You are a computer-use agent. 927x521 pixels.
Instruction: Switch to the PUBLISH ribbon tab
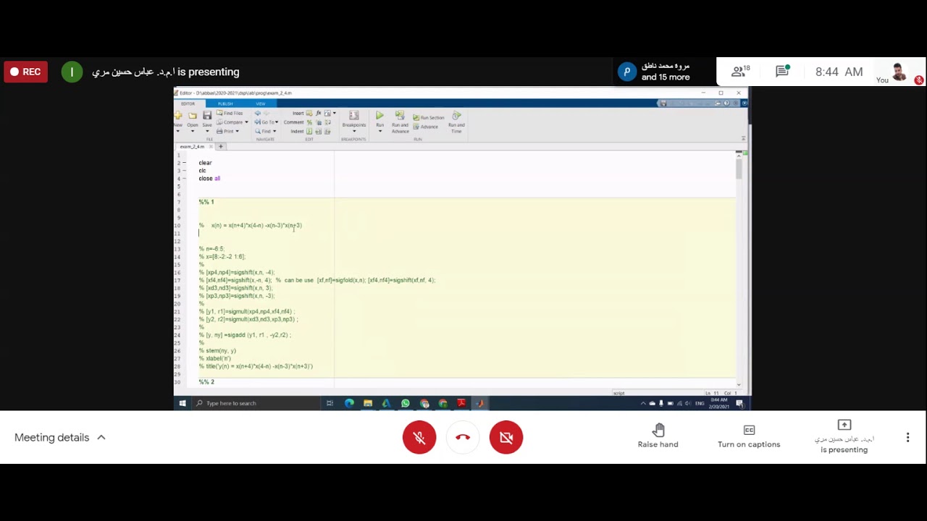(x=226, y=103)
